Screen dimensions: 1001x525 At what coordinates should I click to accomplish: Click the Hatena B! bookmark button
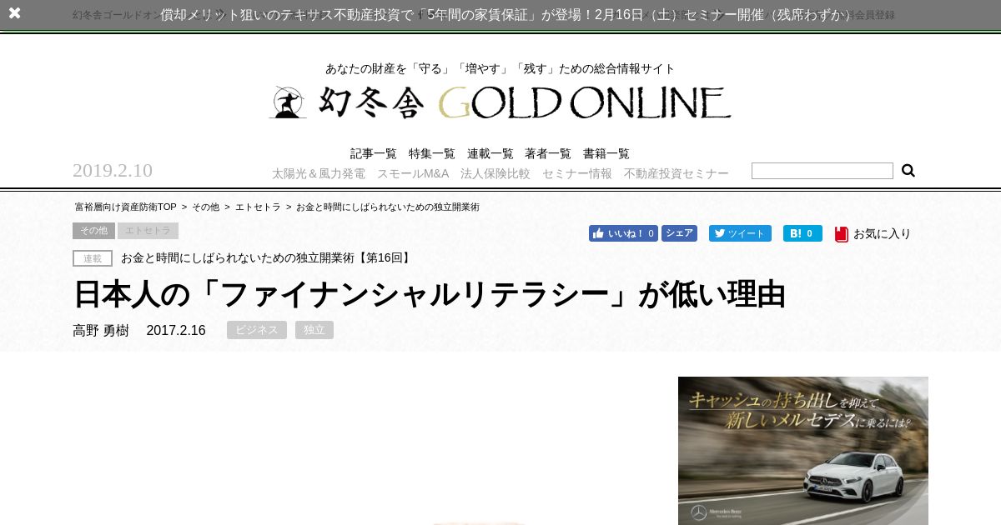802,233
